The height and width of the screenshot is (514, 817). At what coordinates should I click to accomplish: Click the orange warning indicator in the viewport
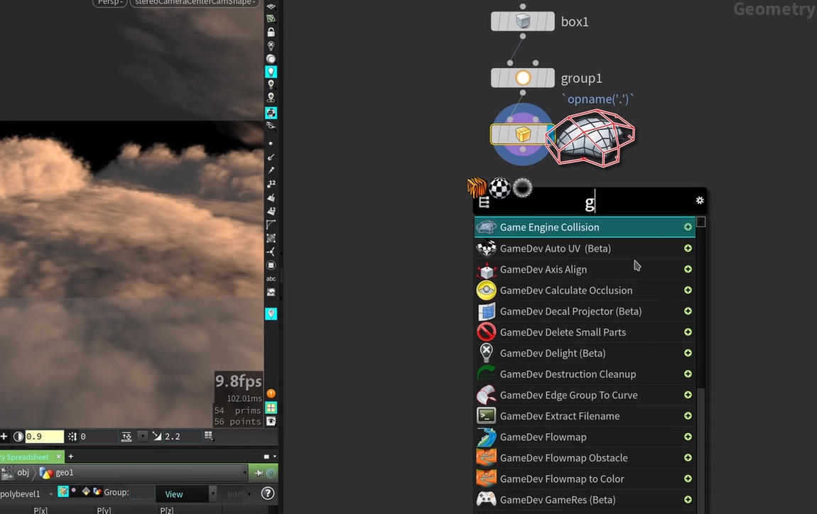[x=271, y=393]
